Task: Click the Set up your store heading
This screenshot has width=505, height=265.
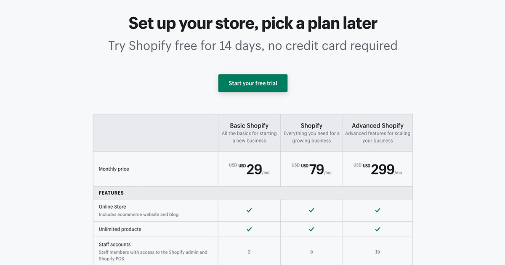Action: (253, 23)
